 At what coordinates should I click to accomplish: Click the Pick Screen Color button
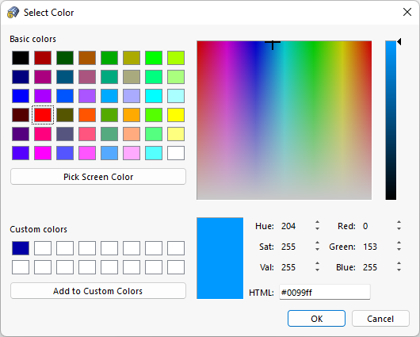[98, 177]
